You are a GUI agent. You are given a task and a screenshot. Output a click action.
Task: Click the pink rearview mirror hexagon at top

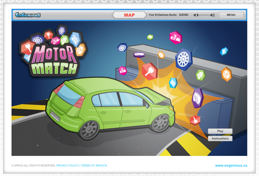[175, 37]
